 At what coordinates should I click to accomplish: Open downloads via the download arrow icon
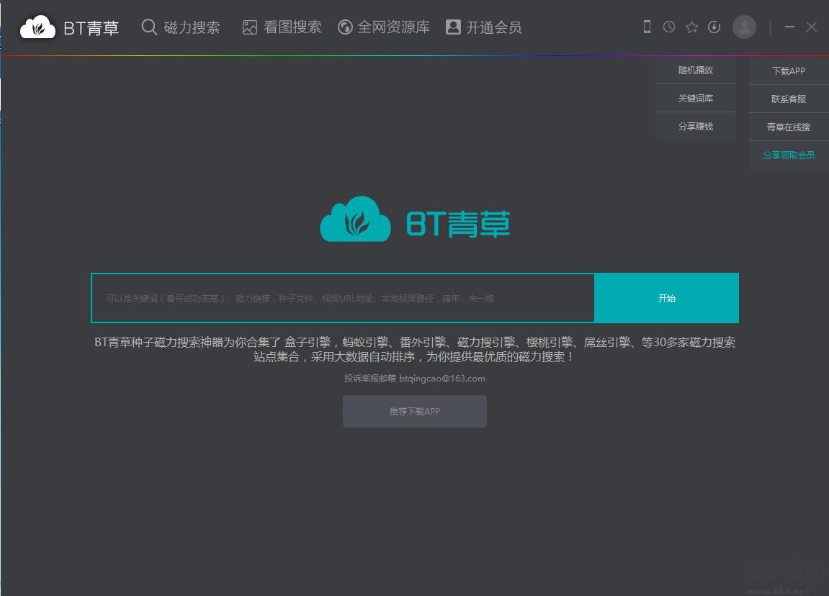(714, 27)
